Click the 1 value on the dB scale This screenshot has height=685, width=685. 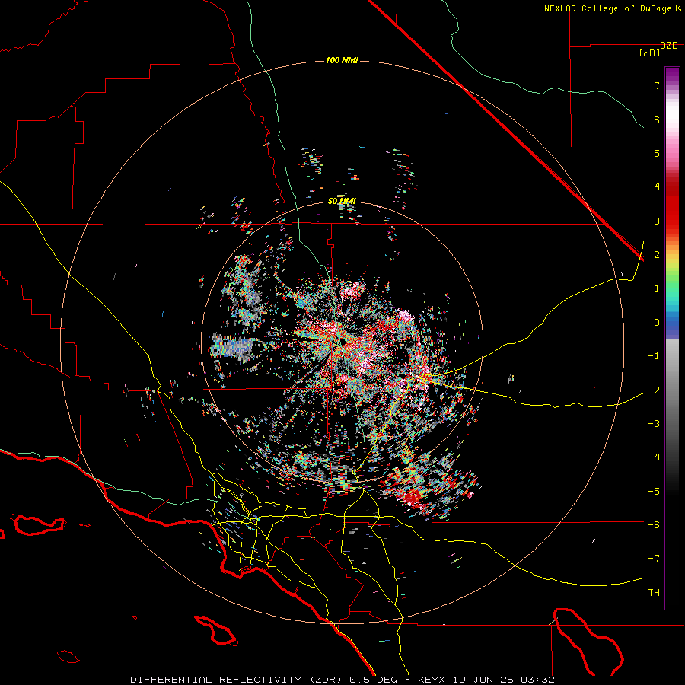click(x=657, y=288)
